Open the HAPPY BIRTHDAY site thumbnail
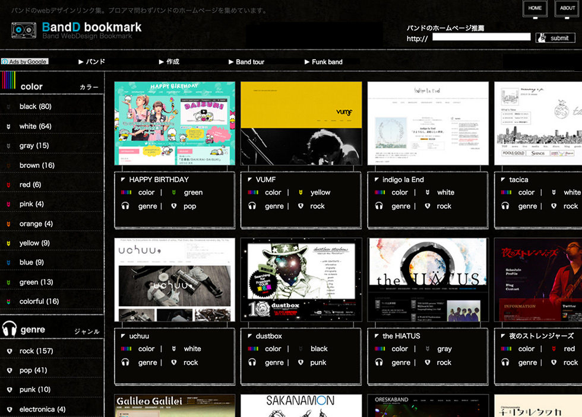The image size is (582, 417). click(175, 123)
